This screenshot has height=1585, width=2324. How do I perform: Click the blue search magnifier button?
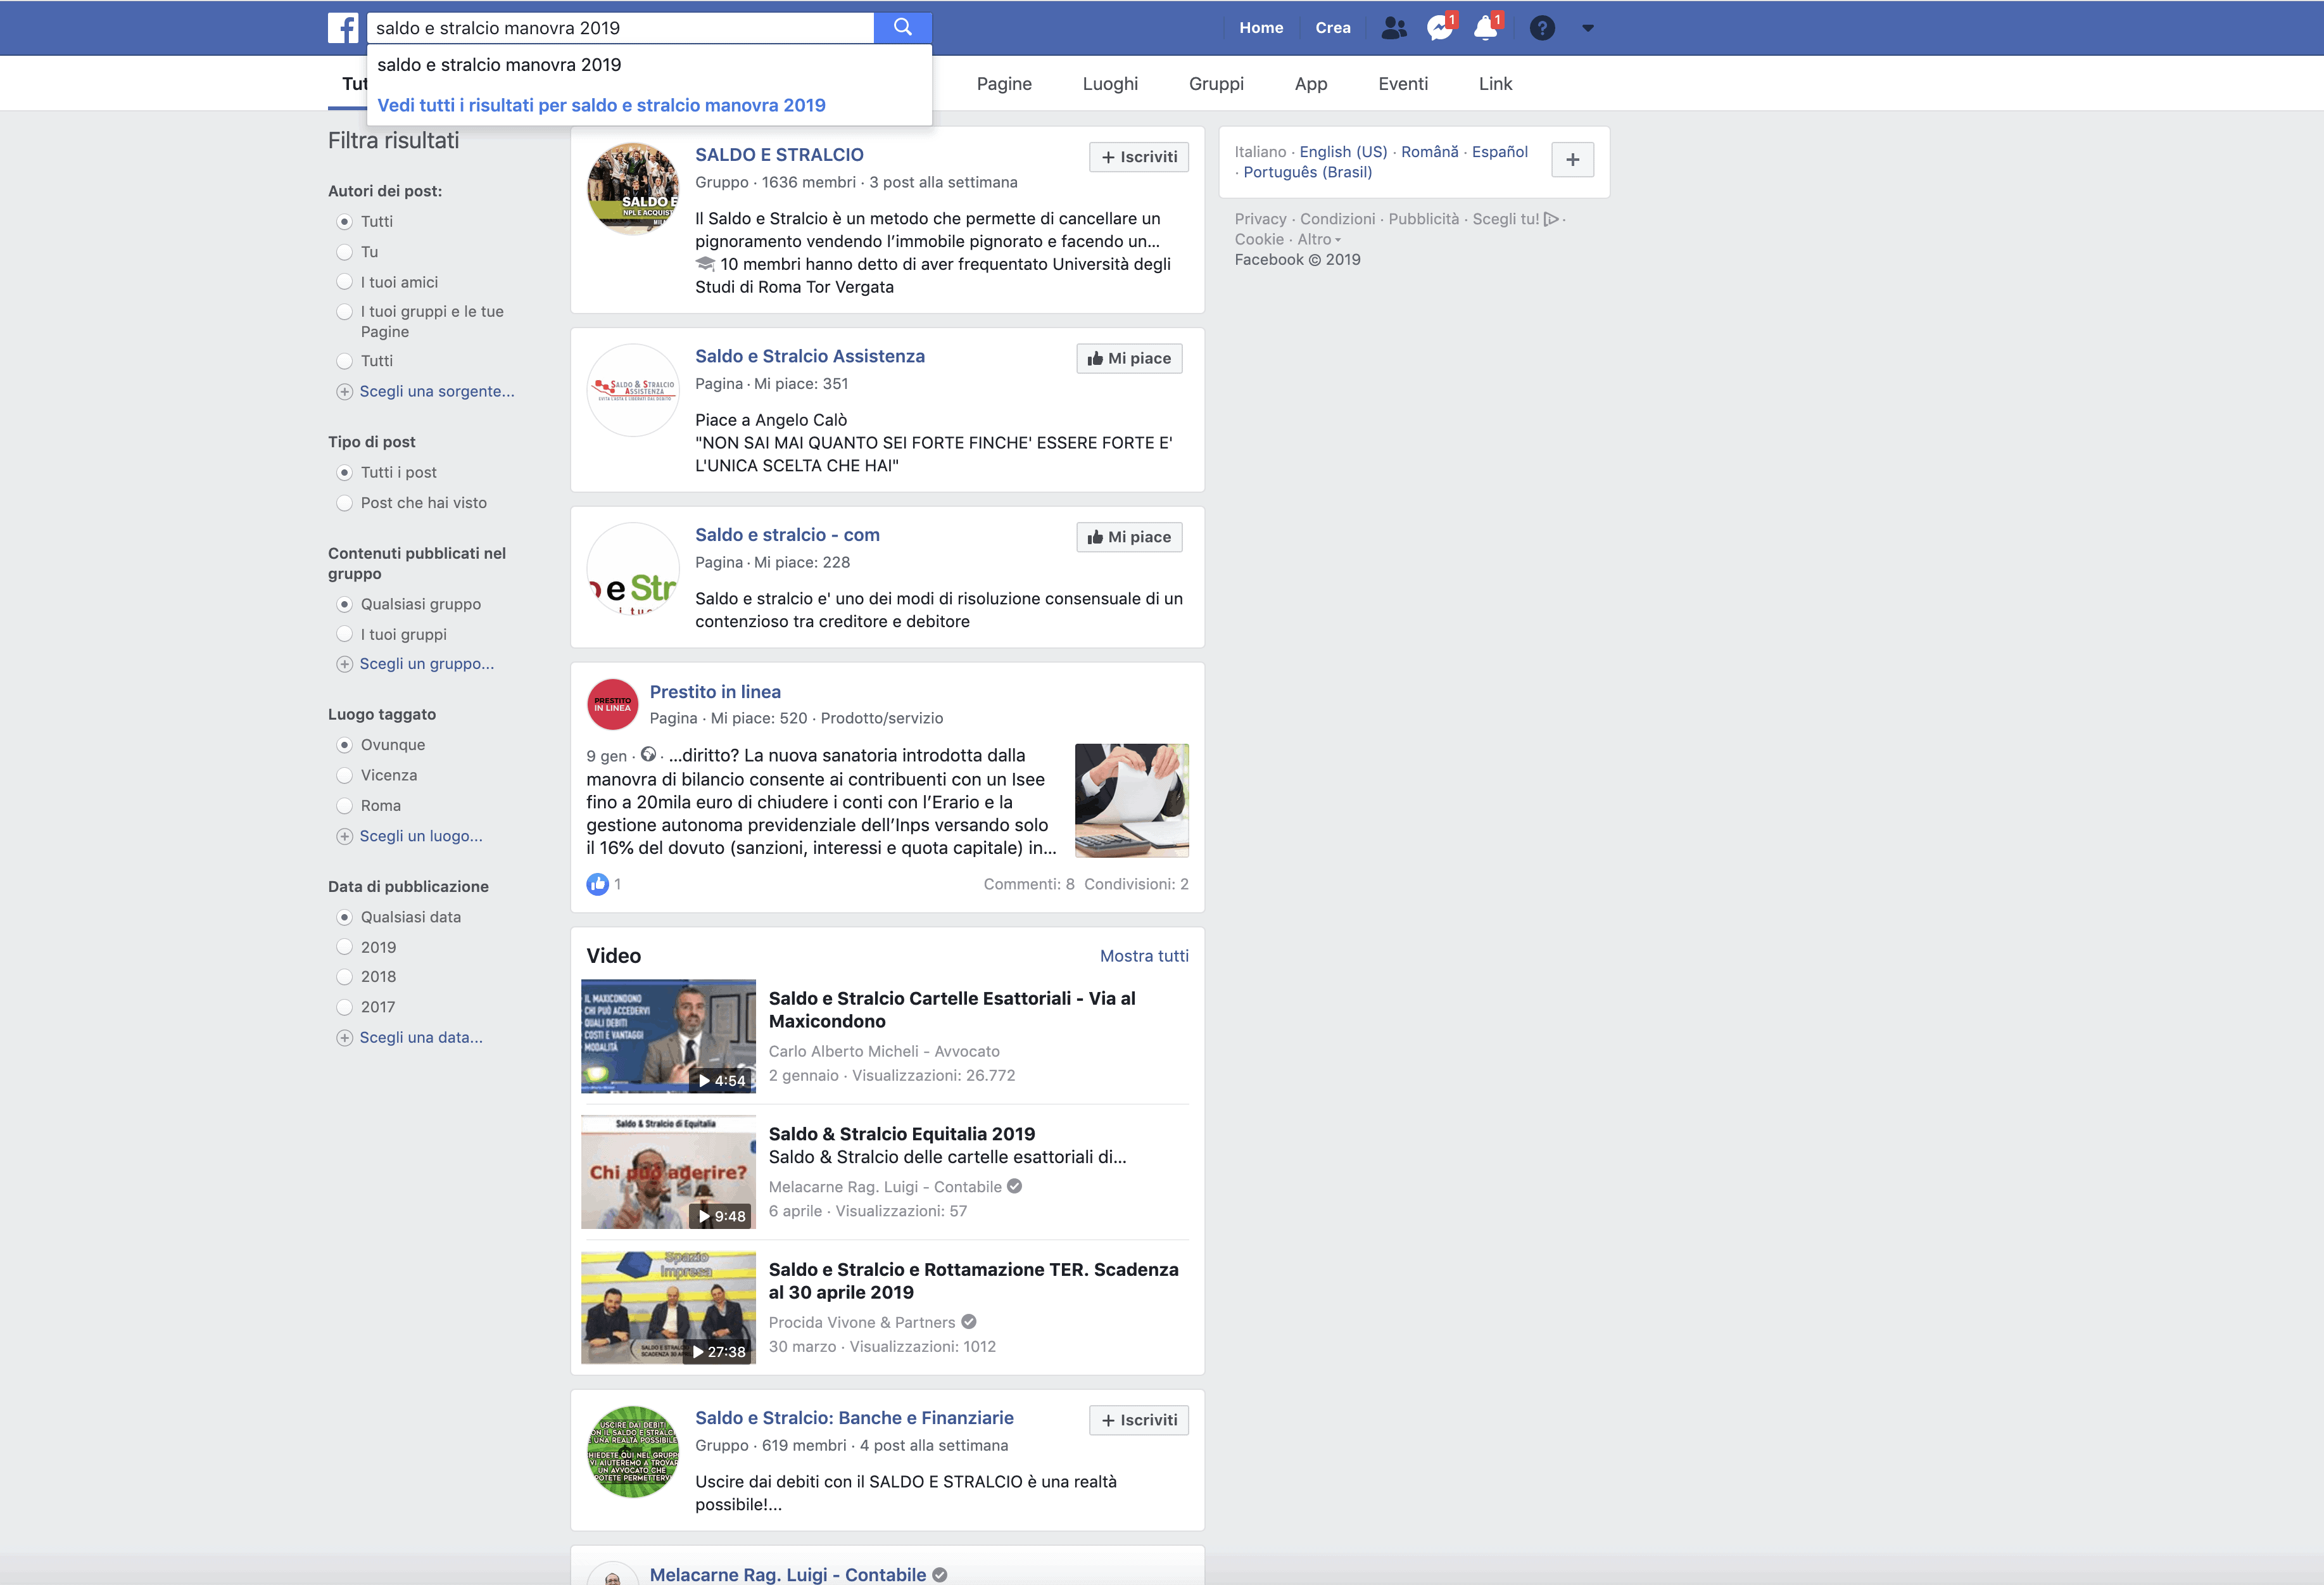[902, 28]
